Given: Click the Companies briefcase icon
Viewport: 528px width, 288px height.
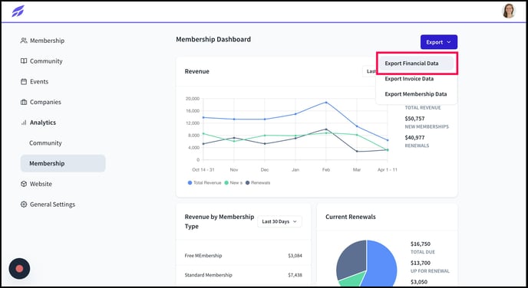Looking at the screenshot, I should pos(24,102).
